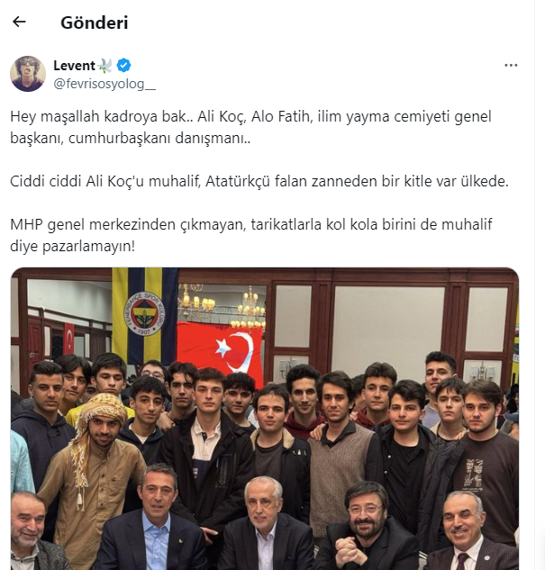This screenshot has width=545, height=570.
Task: Click the Gönderi page header
Action: click(95, 23)
